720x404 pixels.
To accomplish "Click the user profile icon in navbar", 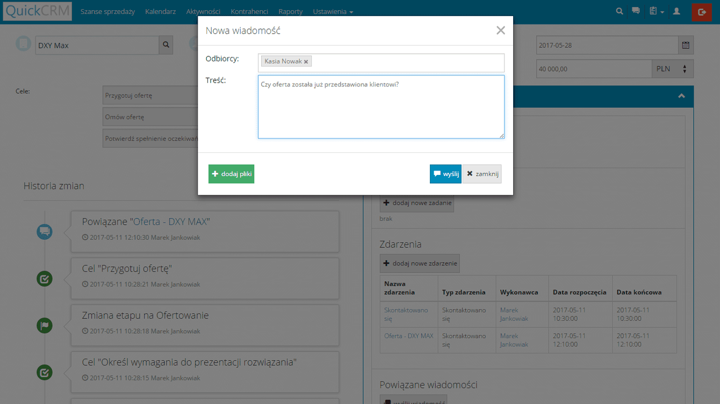I will click(x=676, y=11).
